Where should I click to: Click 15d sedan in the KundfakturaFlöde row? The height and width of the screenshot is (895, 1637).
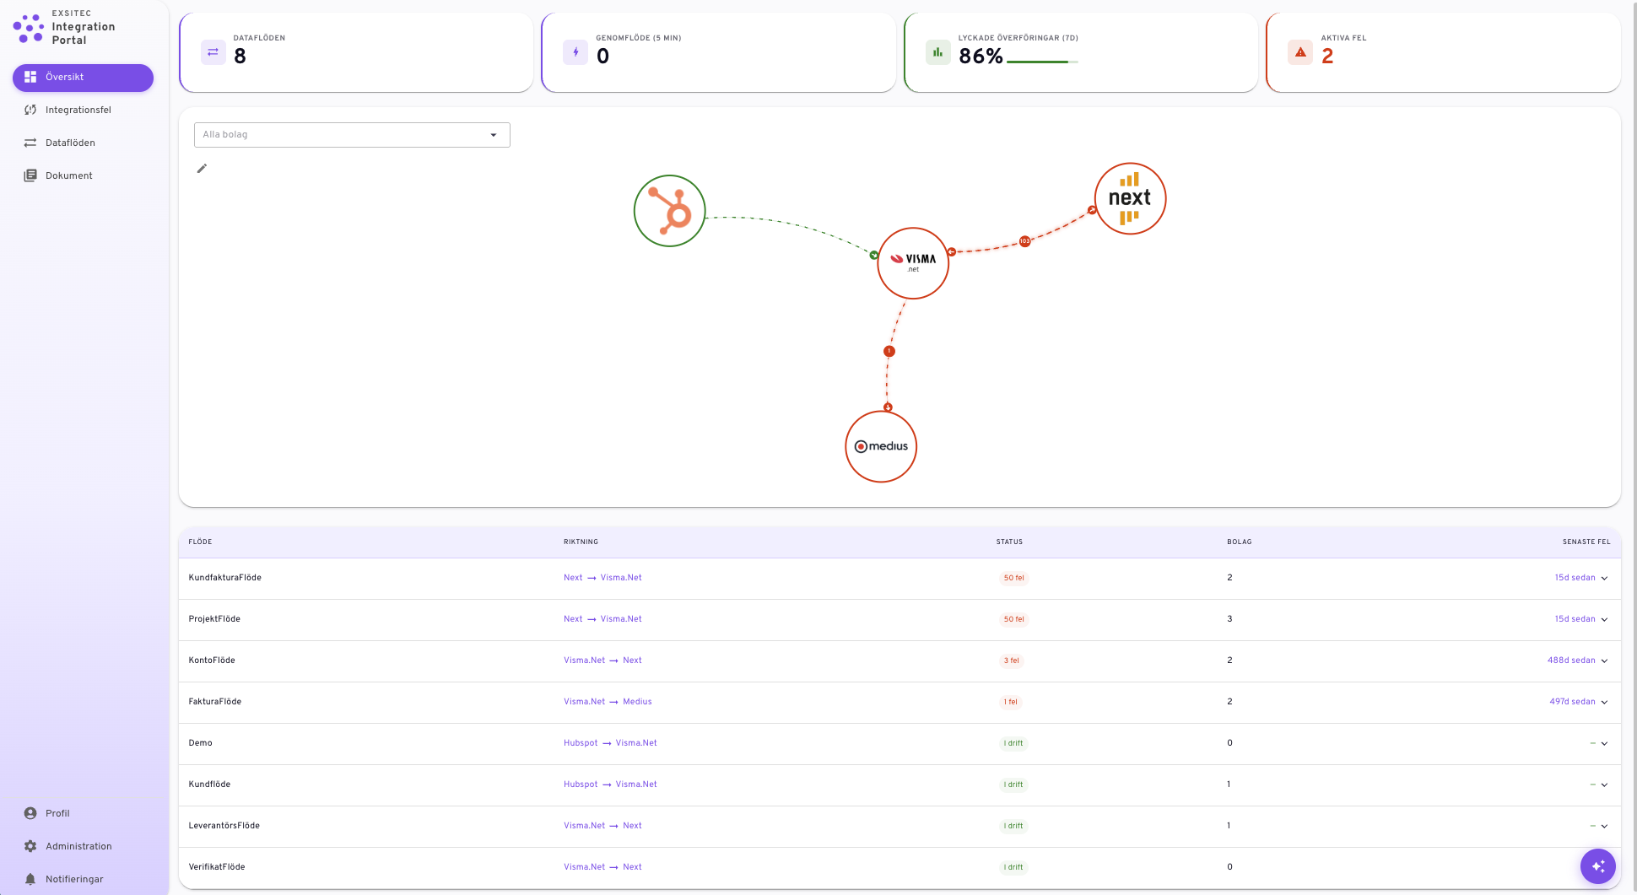point(1575,578)
